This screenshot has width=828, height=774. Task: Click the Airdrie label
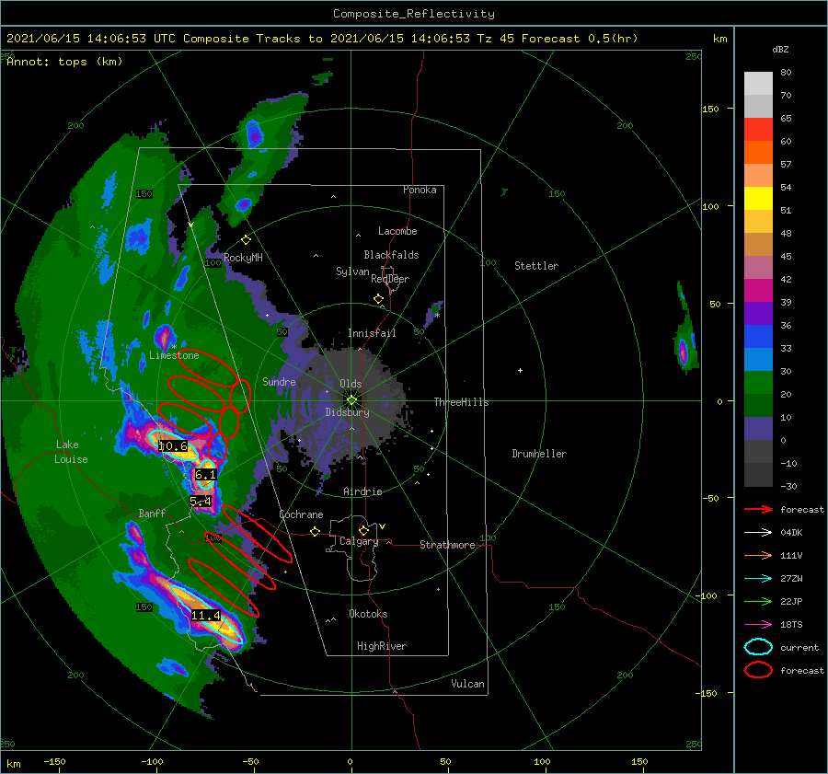click(362, 491)
